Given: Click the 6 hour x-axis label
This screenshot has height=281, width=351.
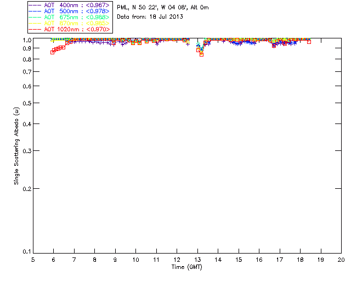Looking at the screenshot, I should (54, 260).
